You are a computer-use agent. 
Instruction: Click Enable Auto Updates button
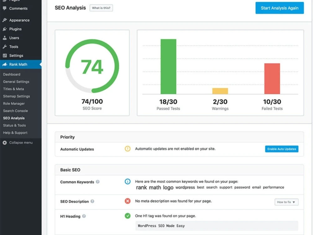click(x=282, y=149)
